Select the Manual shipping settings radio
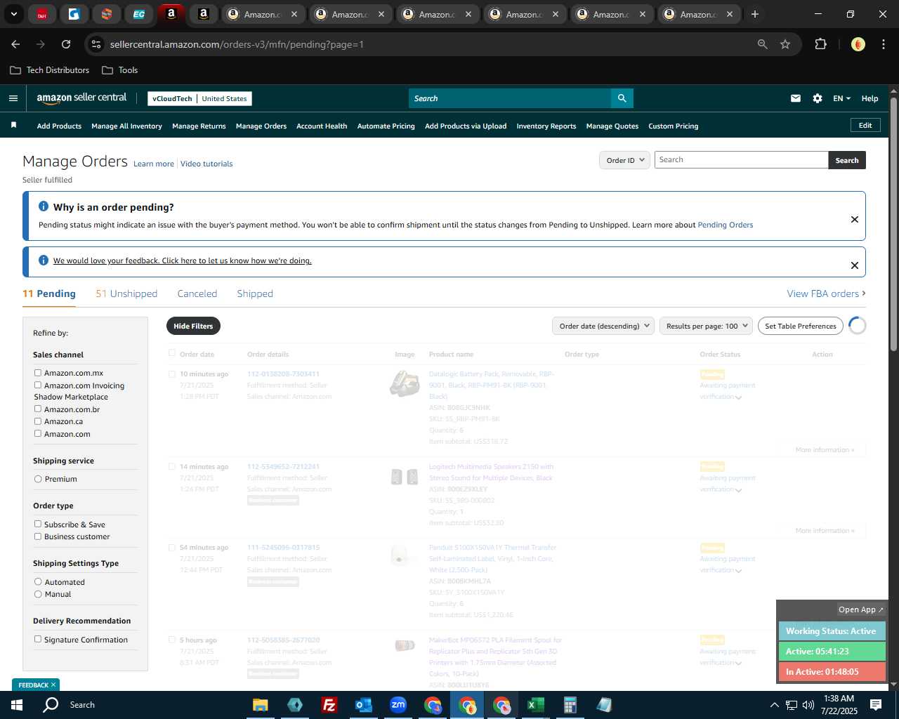 [x=38, y=594]
